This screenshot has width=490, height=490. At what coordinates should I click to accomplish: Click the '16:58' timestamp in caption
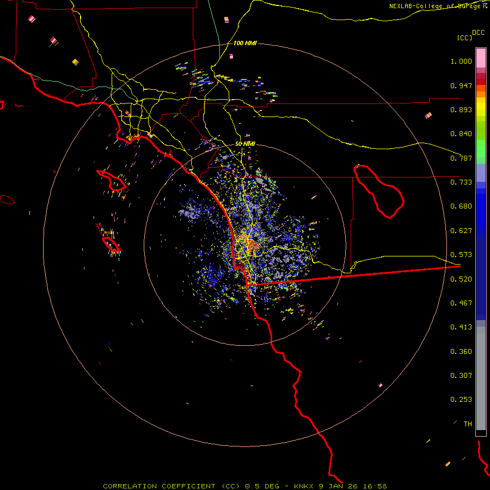pos(376,486)
